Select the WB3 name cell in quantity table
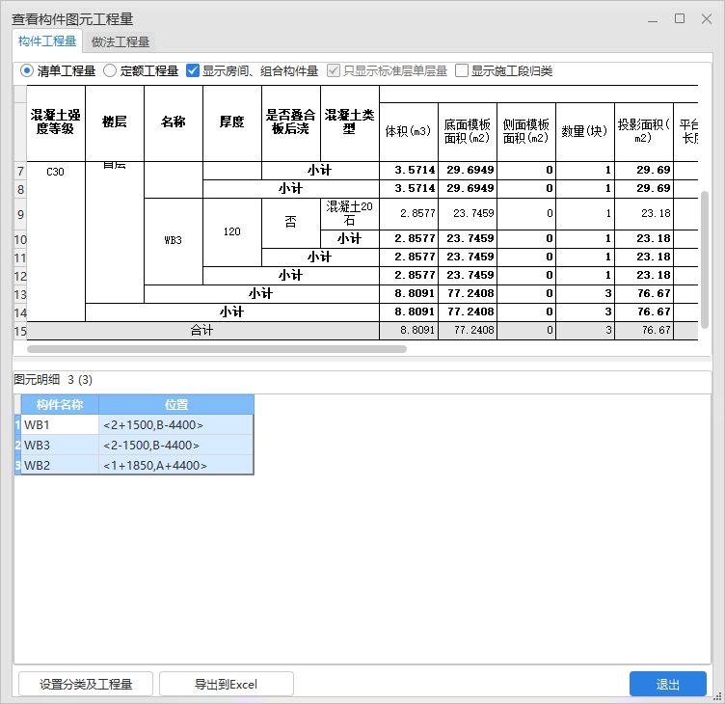 click(x=174, y=241)
